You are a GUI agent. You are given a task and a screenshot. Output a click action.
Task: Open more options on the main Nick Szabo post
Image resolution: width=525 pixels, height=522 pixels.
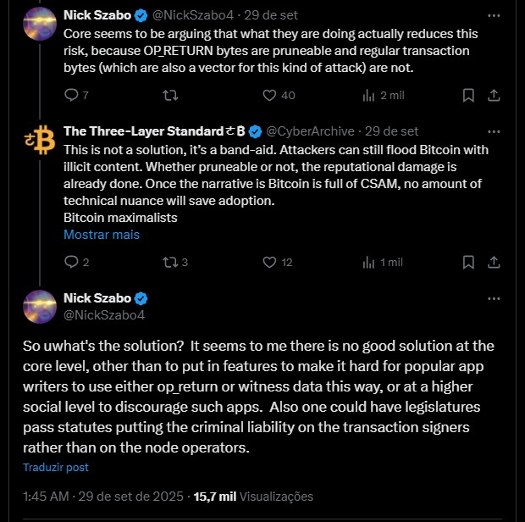(x=494, y=298)
